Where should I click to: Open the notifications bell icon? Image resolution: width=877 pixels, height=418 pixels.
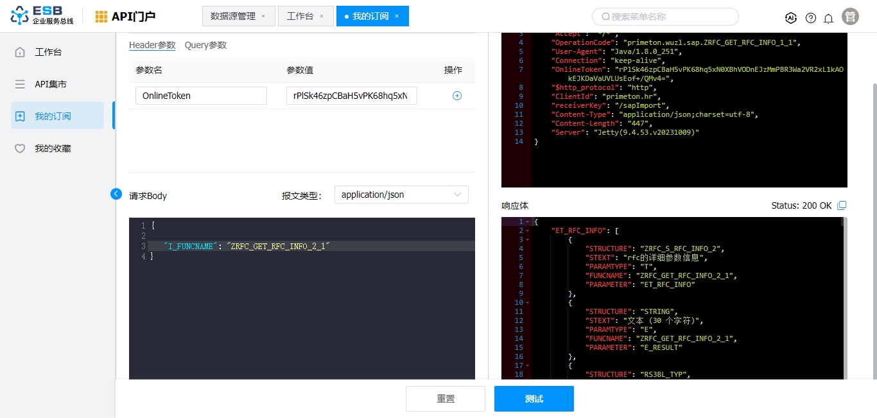tap(828, 18)
